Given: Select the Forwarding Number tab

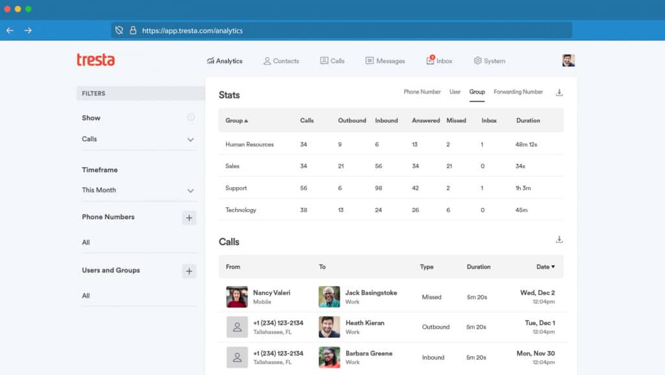Looking at the screenshot, I should [518, 92].
